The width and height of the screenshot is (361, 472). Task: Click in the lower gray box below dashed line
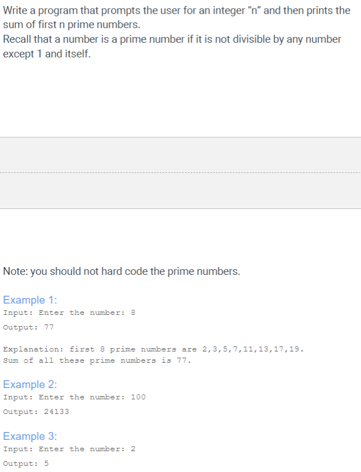(180, 190)
